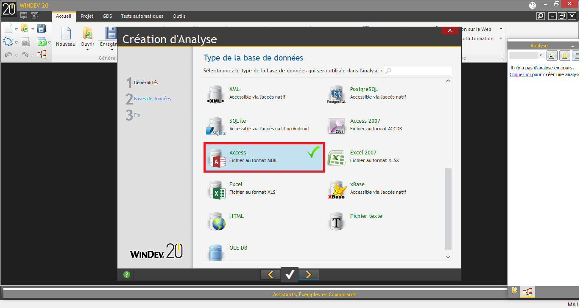Expand the 'sur le Web' dropdown

(x=501, y=29)
